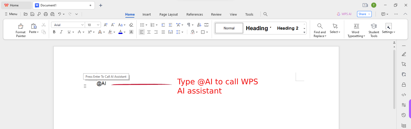Increase font size with A+ icon
The height and width of the screenshot is (129, 411).
coord(106,25)
